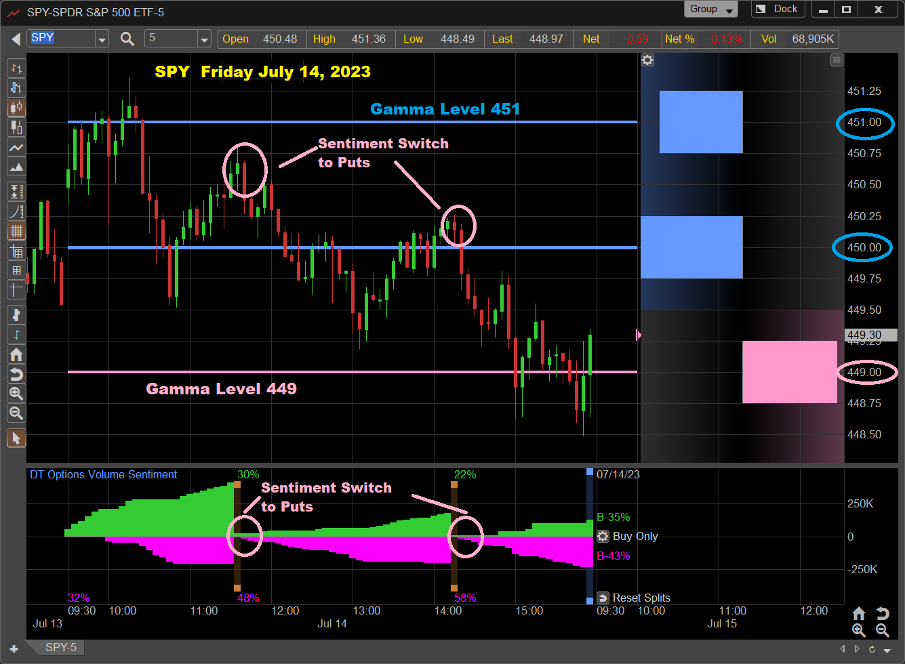Click the Reset Splits icon

[603, 598]
